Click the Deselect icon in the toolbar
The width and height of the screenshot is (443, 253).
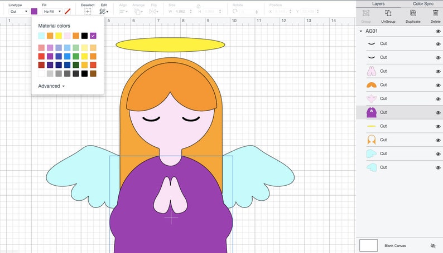[88, 12]
